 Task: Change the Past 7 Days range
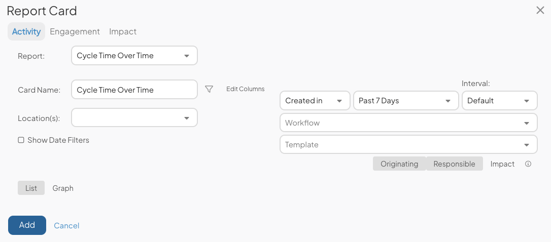tap(406, 101)
